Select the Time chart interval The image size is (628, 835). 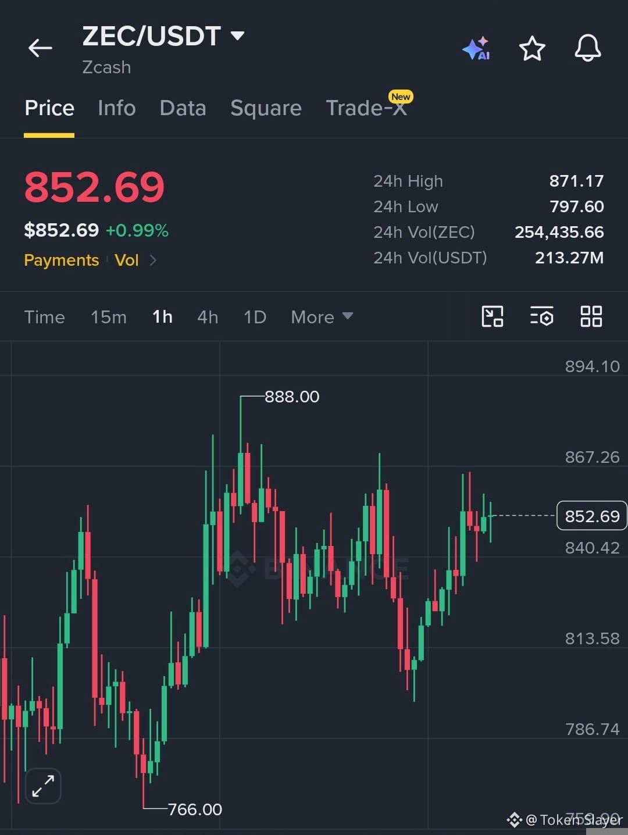(44, 317)
